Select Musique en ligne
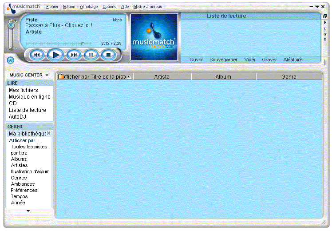Viewport: 332px width, 231px height. pyautogui.click(x=30, y=97)
